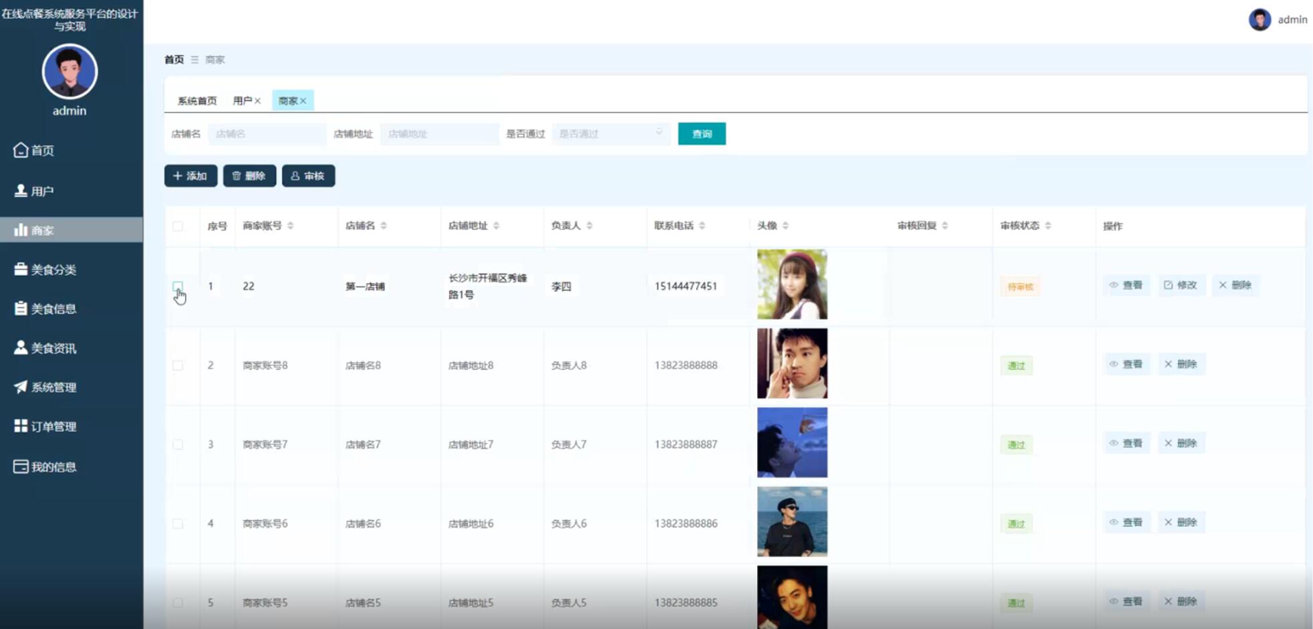1313x629 pixels.
Task: Switch to the 用户 tab
Action: point(242,101)
